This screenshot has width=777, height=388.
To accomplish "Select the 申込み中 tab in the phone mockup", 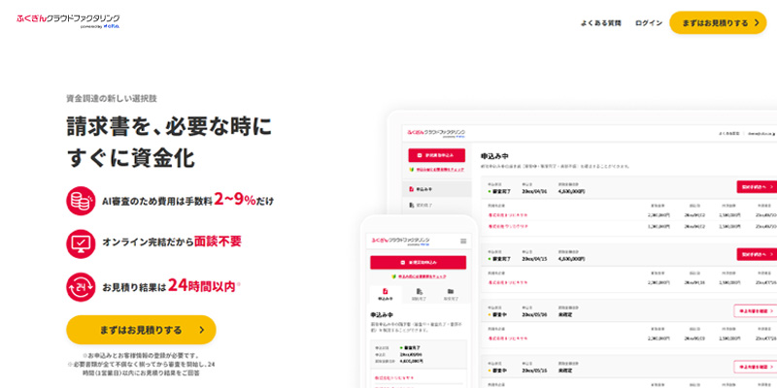I will pyautogui.click(x=385, y=295).
